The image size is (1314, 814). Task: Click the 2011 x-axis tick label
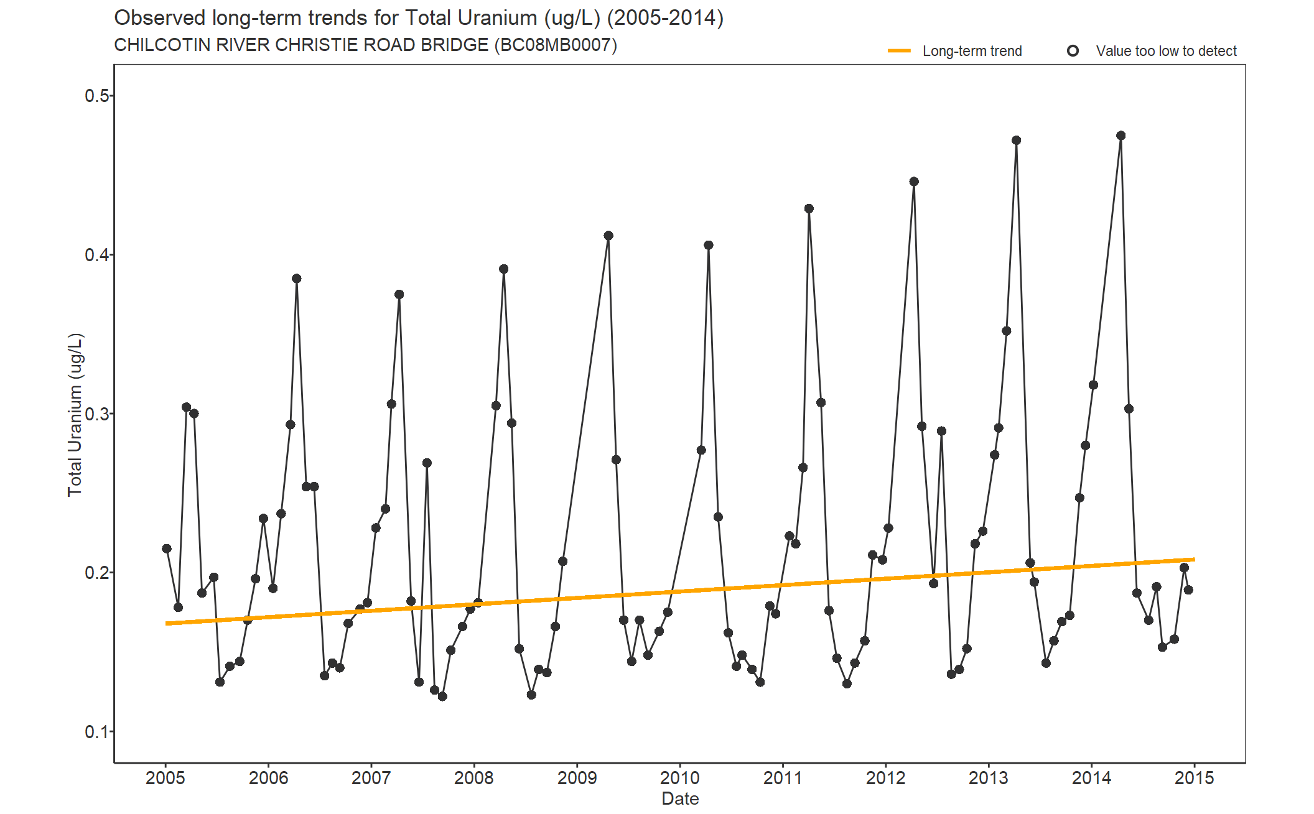[x=783, y=778]
